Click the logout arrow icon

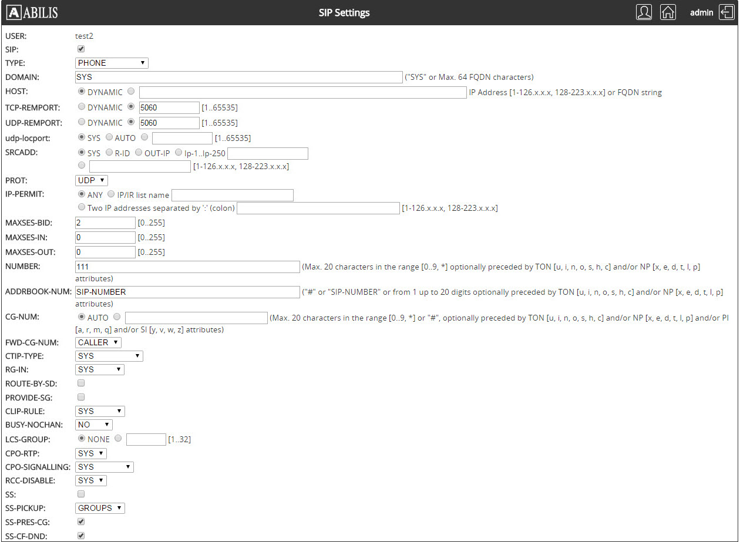(x=724, y=12)
